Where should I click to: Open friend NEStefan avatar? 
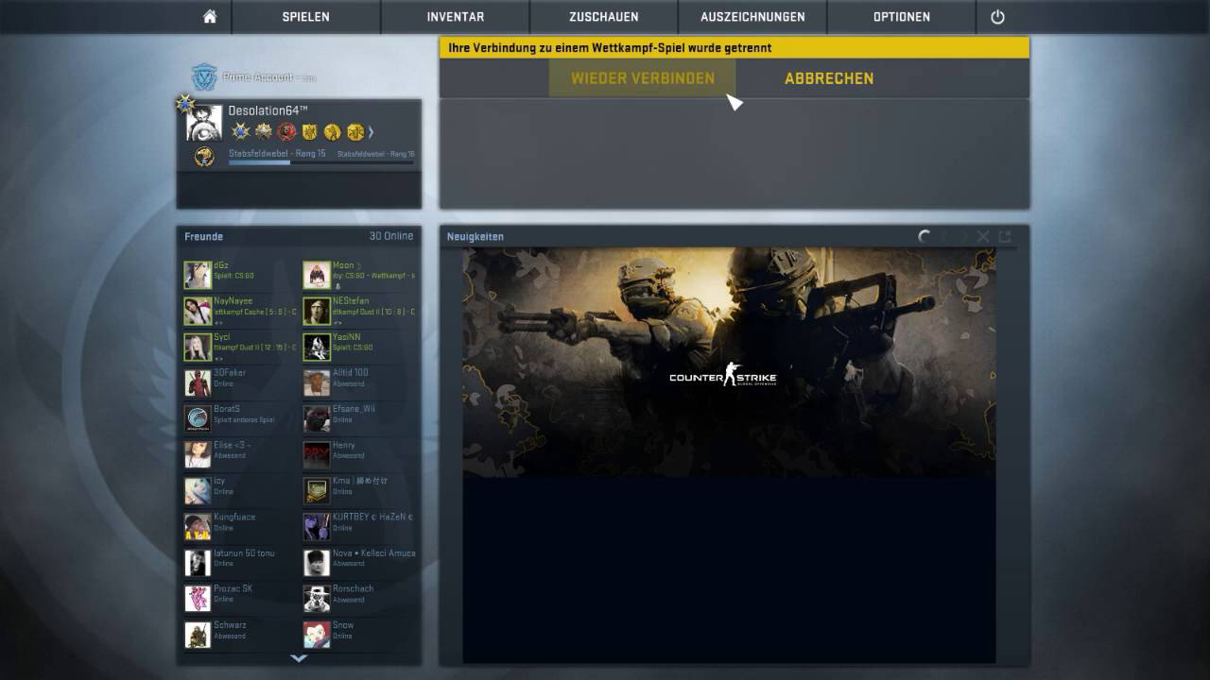click(x=317, y=311)
